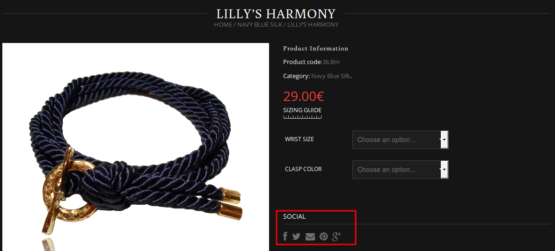
Task: Click the arrow button on Clasp Color selector
Action: point(444,170)
